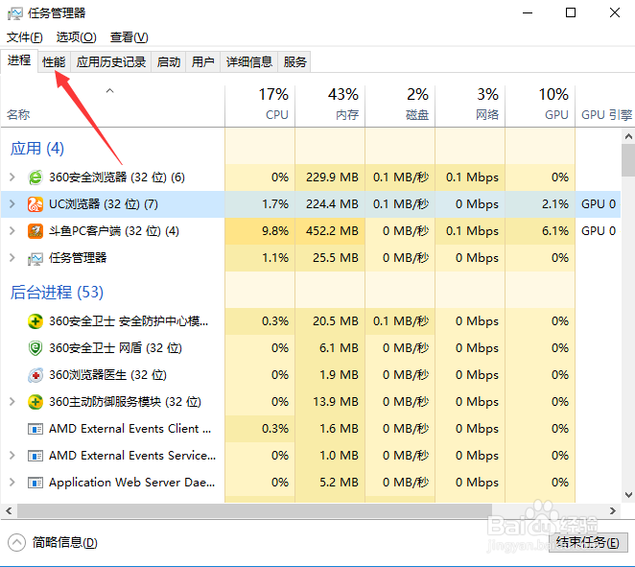Click the horizontal scrollbar thumb
The image size is (635, 567).
tap(254, 511)
